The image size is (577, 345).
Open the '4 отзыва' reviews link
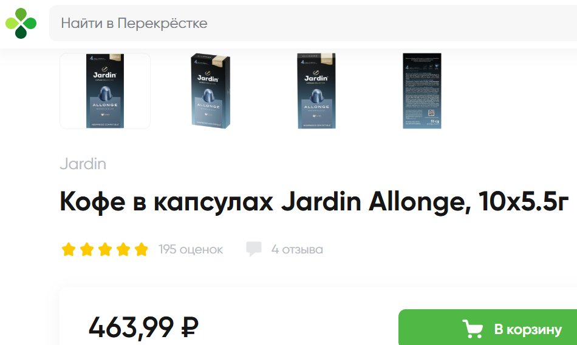tap(298, 249)
